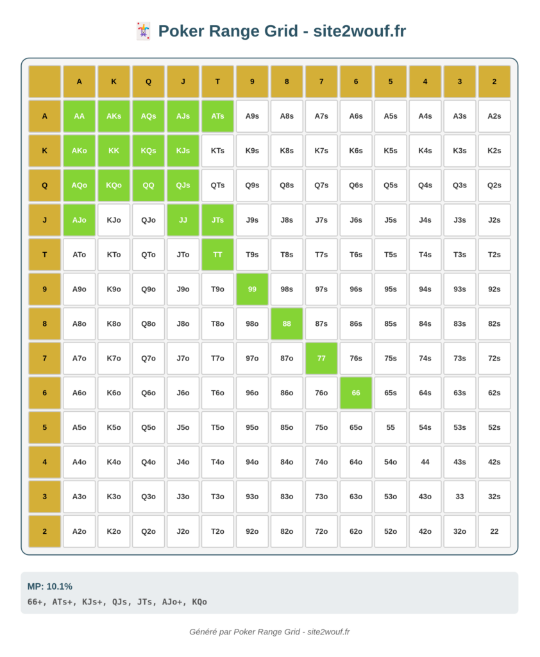This screenshot has height=657, width=540.
Task: Click the joker card icon in title
Action: click(143, 31)
